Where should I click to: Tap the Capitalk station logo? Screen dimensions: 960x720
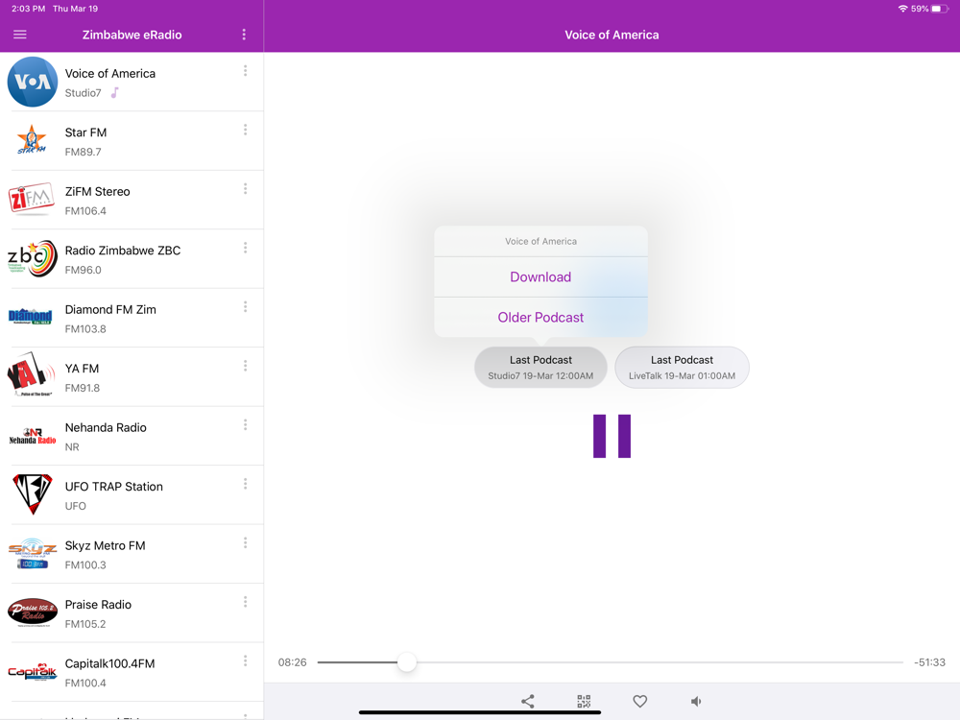click(x=33, y=672)
